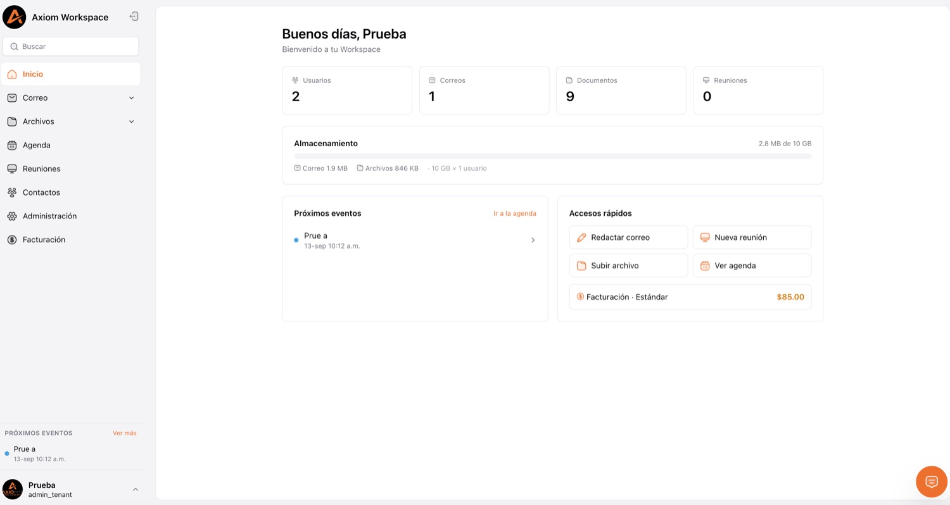Click the Contactos people icon in sidebar
Image resolution: width=950 pixels, height=505 pixels.
click(x=12, y=192)
